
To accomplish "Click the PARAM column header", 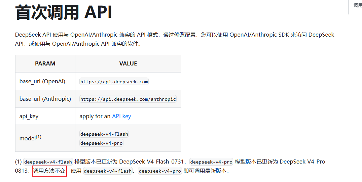I will (45, 63).
